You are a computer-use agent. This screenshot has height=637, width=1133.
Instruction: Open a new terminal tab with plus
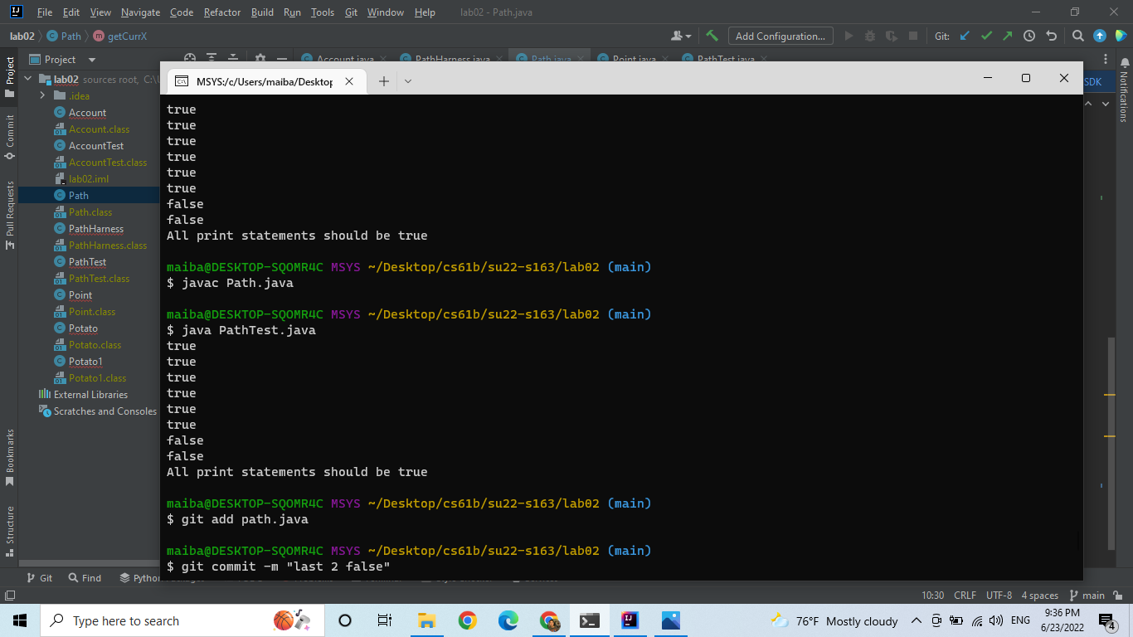[383, 80]
